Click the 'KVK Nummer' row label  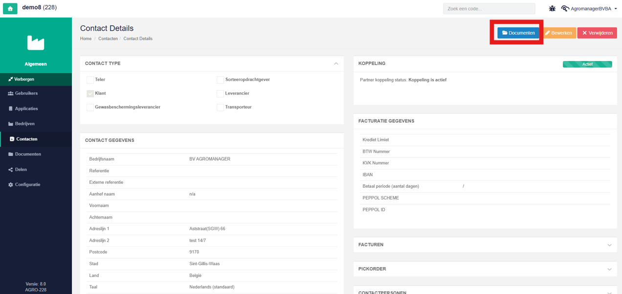(376, 163)
